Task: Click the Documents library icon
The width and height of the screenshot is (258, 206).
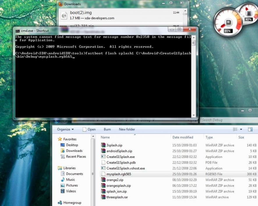Action: coord(63,174)
